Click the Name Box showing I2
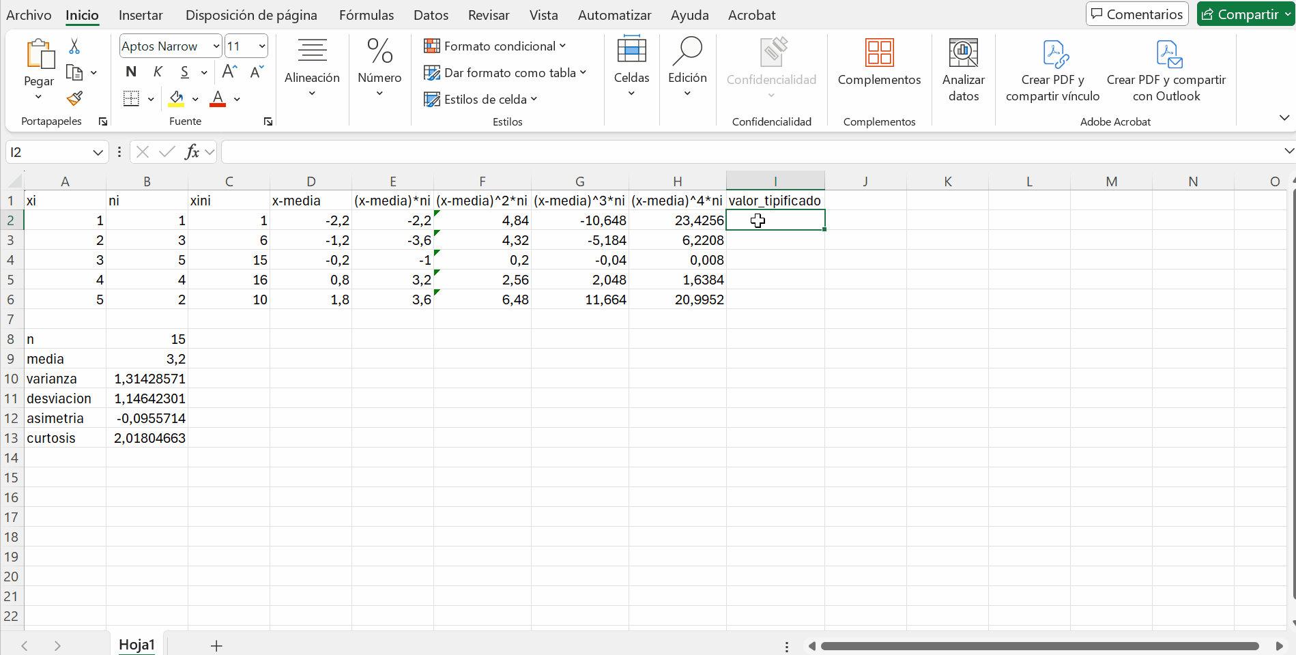Screen dimensions: 1296x655 click(x=49, y=152)
